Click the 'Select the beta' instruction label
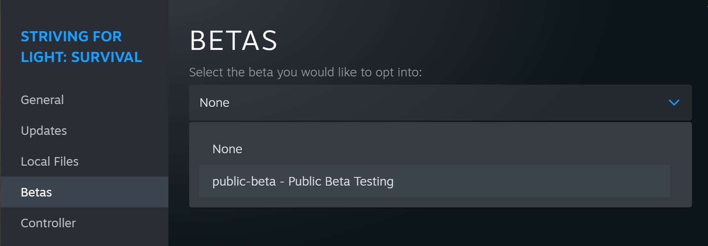This screenshot has height=246, width=708. click(305, 72)
